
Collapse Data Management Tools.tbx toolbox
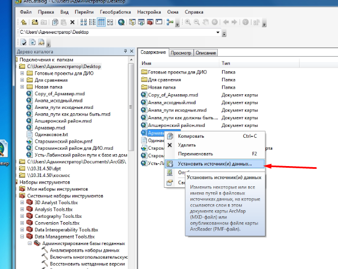click(22, 236)
